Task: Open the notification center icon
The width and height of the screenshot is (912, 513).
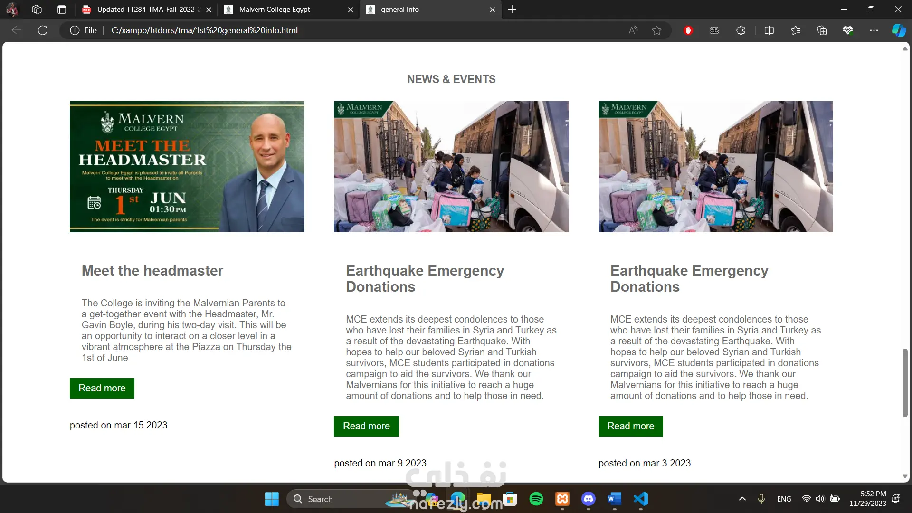Action: [x=896, y=499]
